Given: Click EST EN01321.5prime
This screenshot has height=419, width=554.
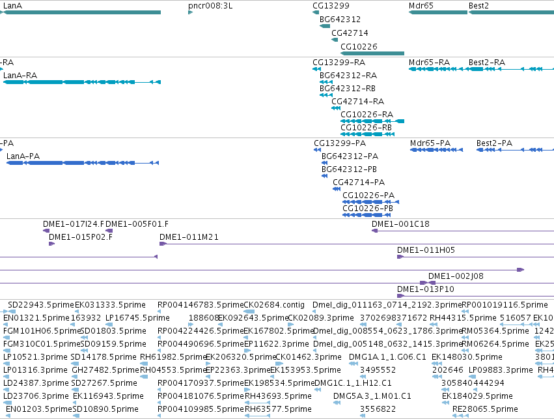Looking at the screenshot, I should pos(36,318).
